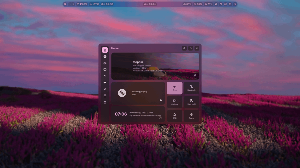Open the audio volume sidebar tab
This screenshot has width=300, height=168.
(105, 63)
